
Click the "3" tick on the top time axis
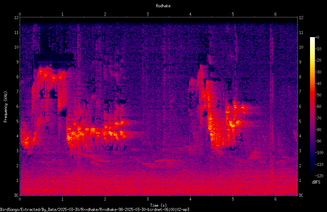(148, 14)
